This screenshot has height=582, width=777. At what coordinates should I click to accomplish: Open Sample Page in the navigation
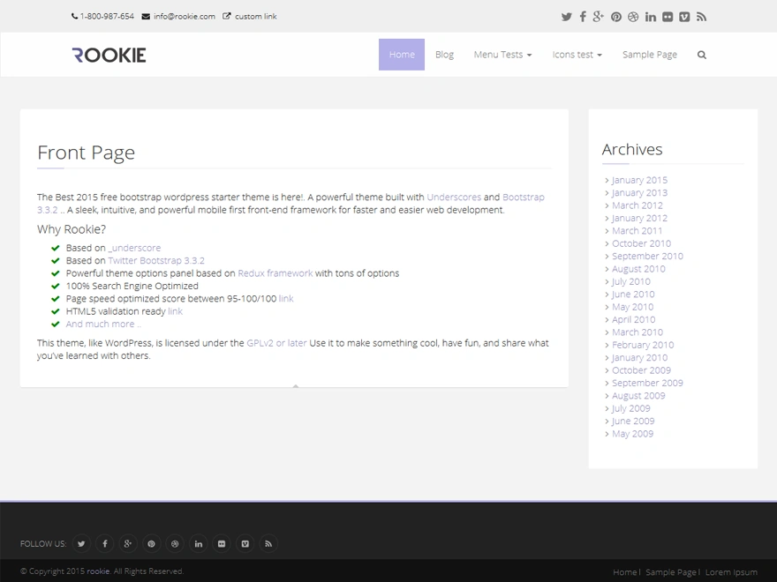click(x=650, y=55)
